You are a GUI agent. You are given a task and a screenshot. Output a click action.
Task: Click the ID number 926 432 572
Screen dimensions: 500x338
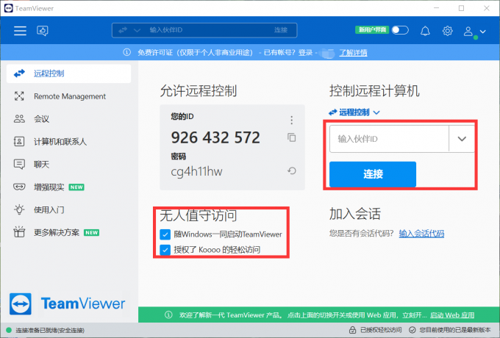pyautogui.click(x=215, y=137)
